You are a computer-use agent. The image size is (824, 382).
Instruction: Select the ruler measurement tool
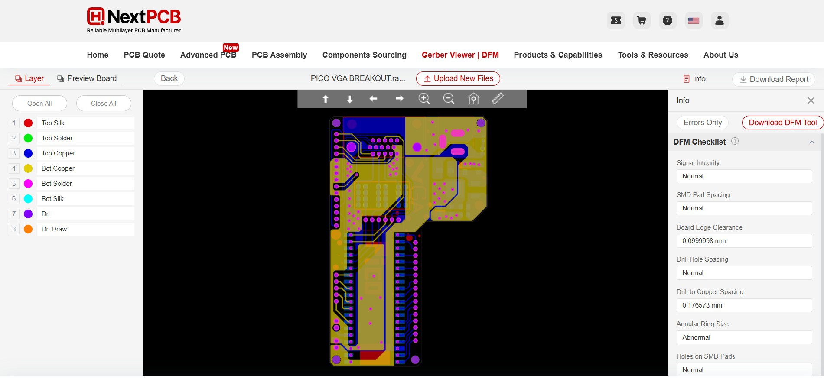(x=498, y=99)
